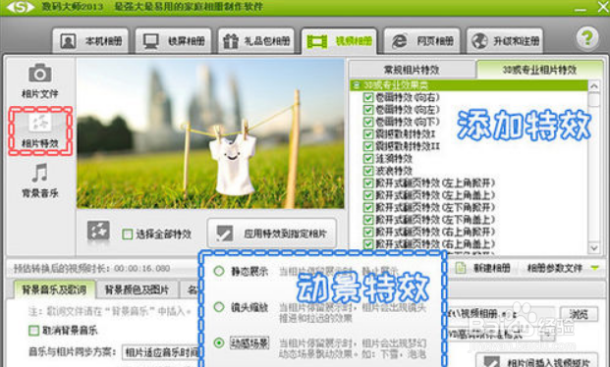Select the 静态展示 radio option
Image resolution: width=610 pixels, height=367 pixels.
219,271
